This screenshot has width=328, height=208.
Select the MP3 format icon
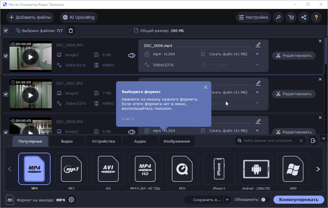pos(71,169)
